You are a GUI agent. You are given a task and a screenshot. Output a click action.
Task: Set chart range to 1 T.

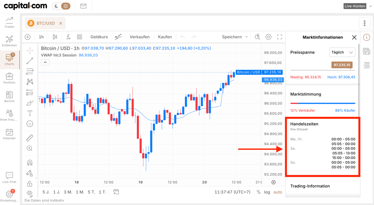click(103, 192)
